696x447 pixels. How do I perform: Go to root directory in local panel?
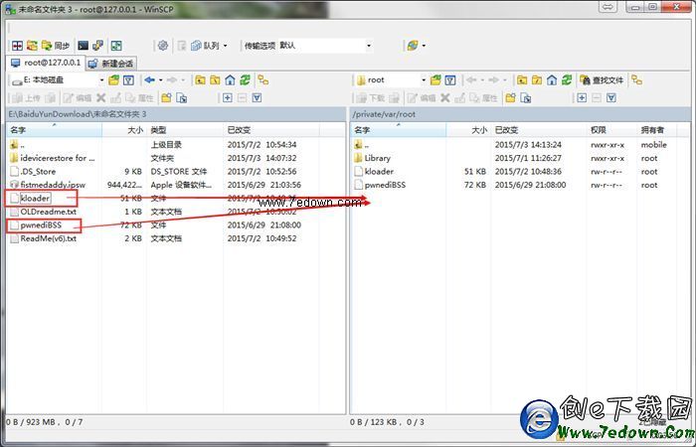215,80
